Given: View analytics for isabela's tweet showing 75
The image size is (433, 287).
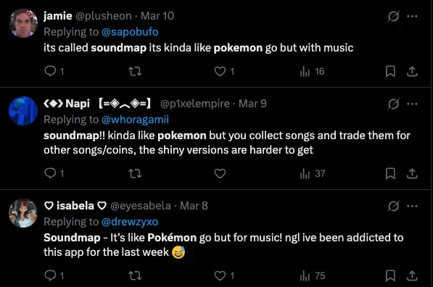Looking at the screenshot, I should coord(313,275).
